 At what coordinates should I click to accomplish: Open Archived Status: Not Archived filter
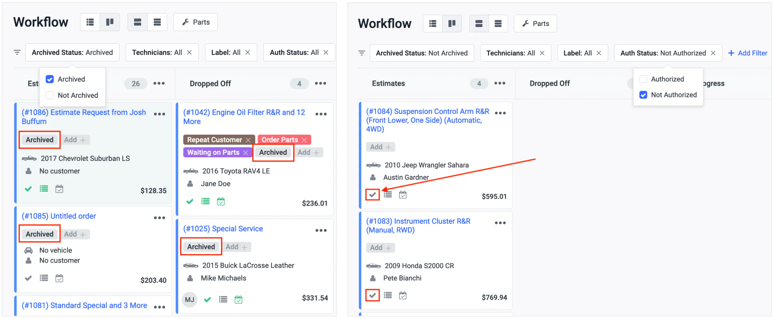[x=422, y=53]
